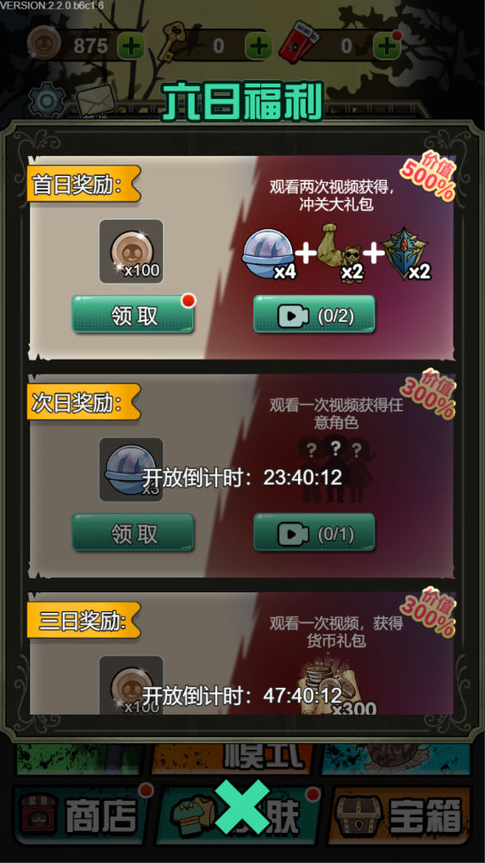Close the six-day benefits popup with X

[x=242, y=806]
